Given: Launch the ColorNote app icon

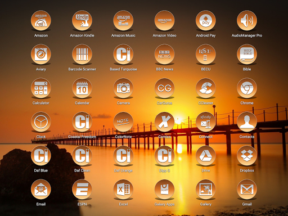Looking at the screenshot, I should (x=123, y=122).
